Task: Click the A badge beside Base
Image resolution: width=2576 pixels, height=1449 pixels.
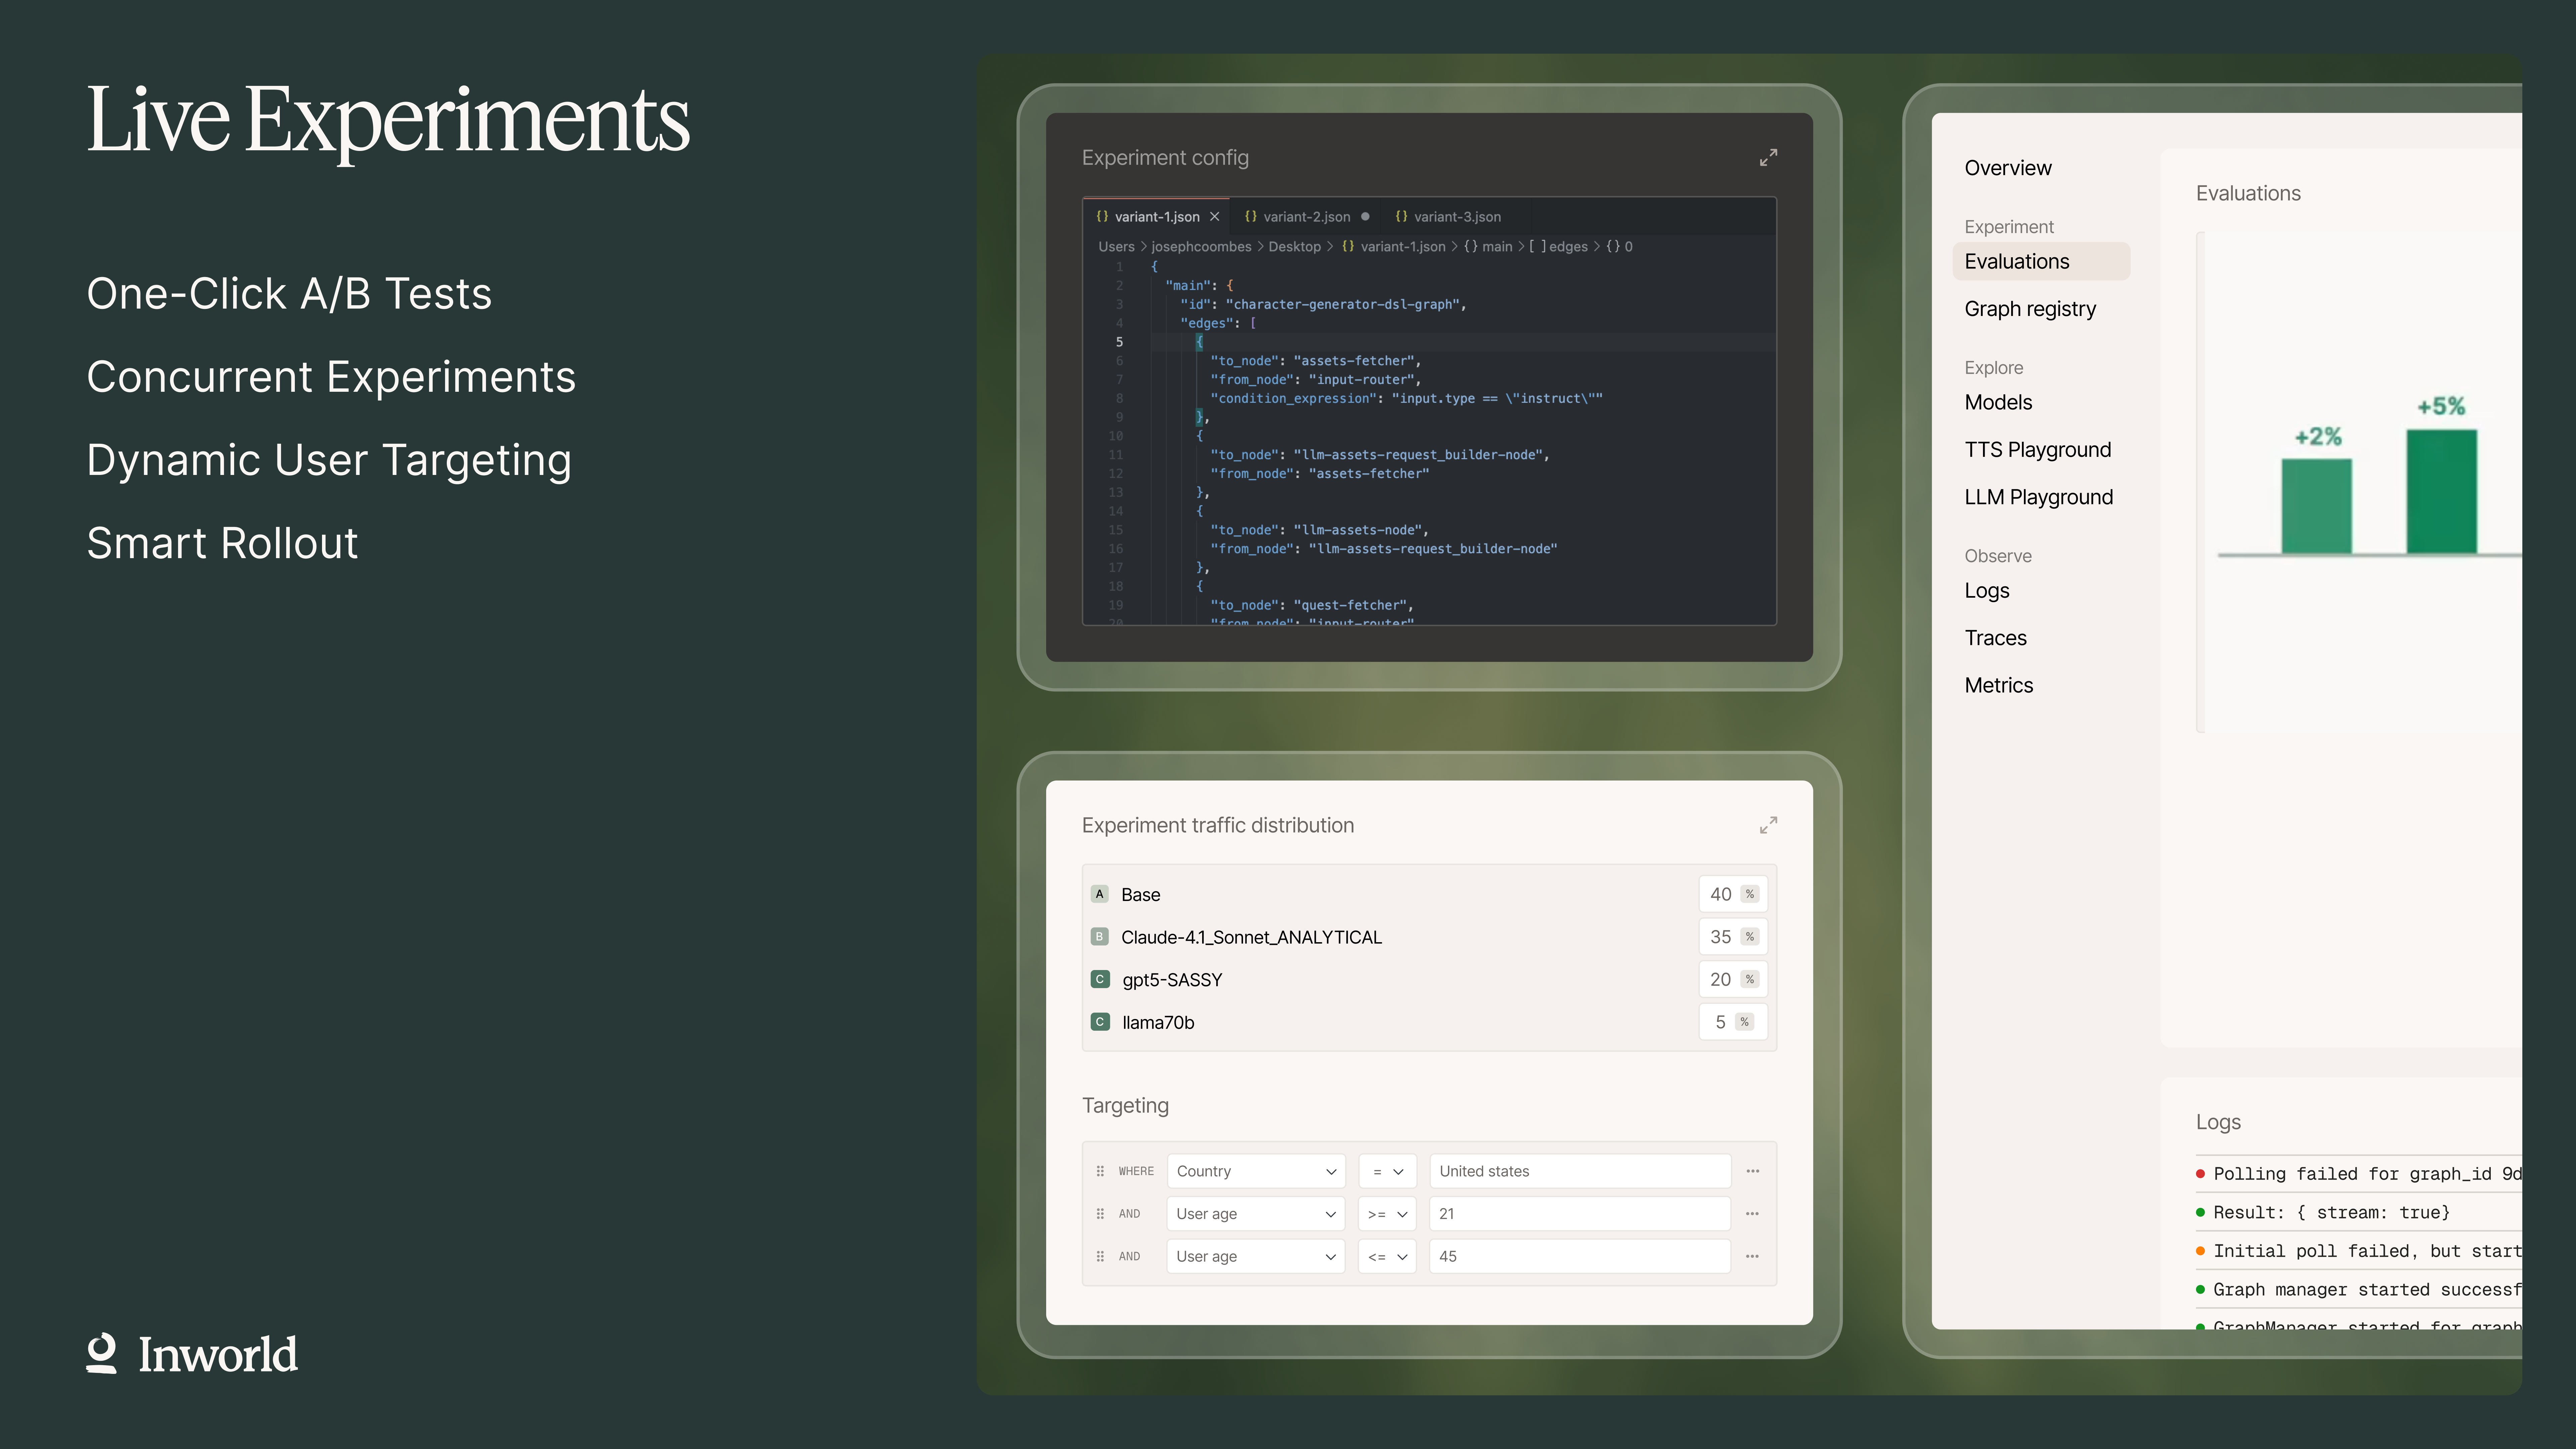Action: click(1100, 894)
